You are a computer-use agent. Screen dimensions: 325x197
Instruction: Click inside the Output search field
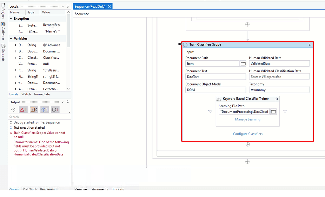click(x=38, y=117)
